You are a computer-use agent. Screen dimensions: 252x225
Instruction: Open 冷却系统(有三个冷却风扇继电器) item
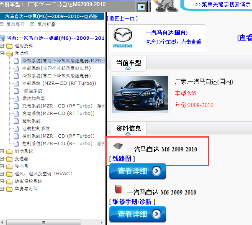(x=57, y=76)
